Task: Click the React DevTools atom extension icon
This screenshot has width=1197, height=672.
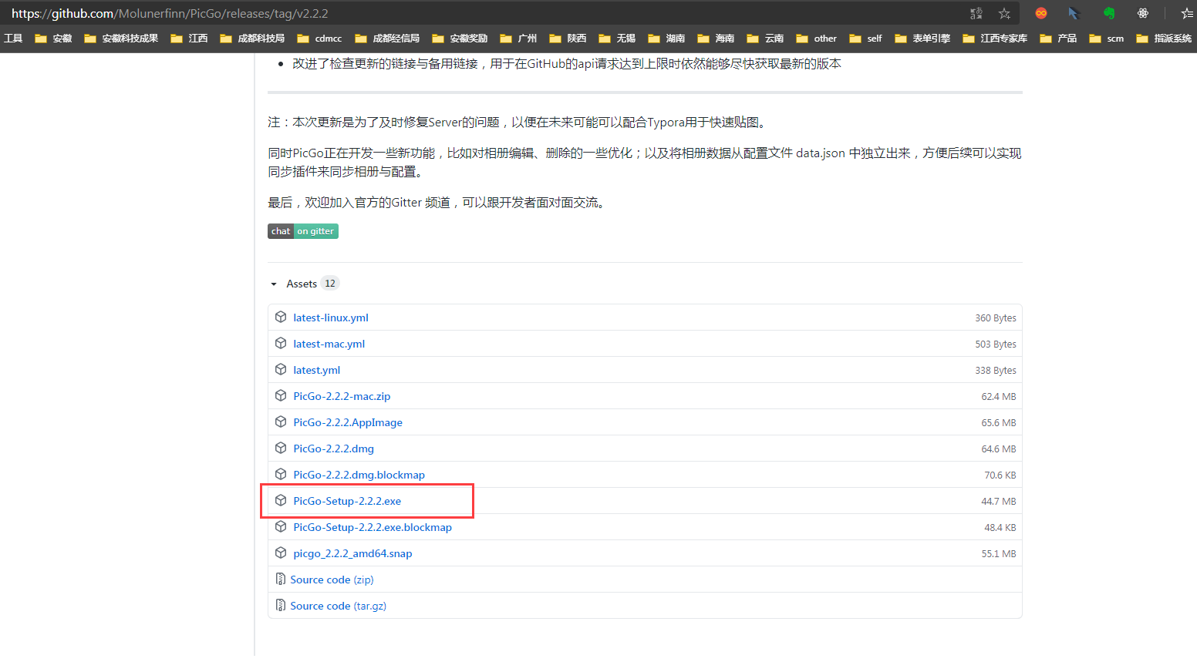Action: pyautogui.click(x=1143, y=13)
